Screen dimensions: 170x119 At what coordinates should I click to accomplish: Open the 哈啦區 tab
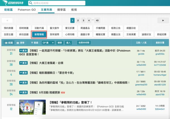click(x=8, y=10)
